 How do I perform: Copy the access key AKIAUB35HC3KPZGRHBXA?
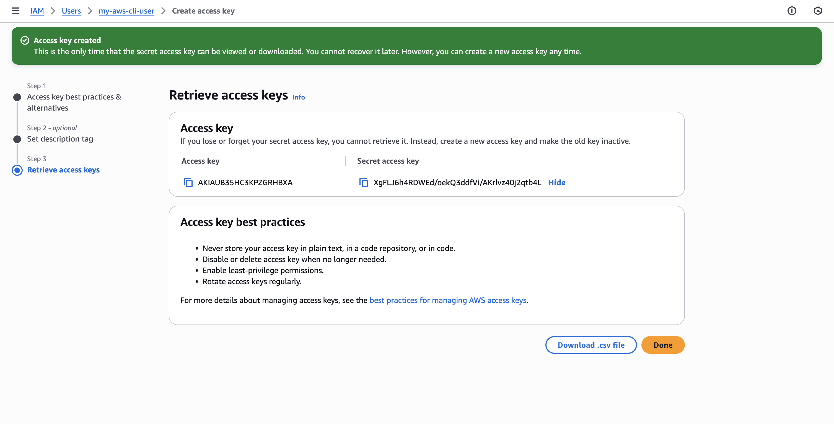188,182
